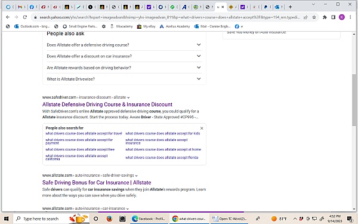Open a new browser tab
This screenshot has height=224, width=358.
tap(291, 7)
